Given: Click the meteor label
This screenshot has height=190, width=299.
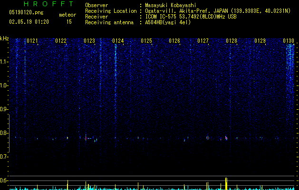Looking at the screenshot, I should [68, 15].
